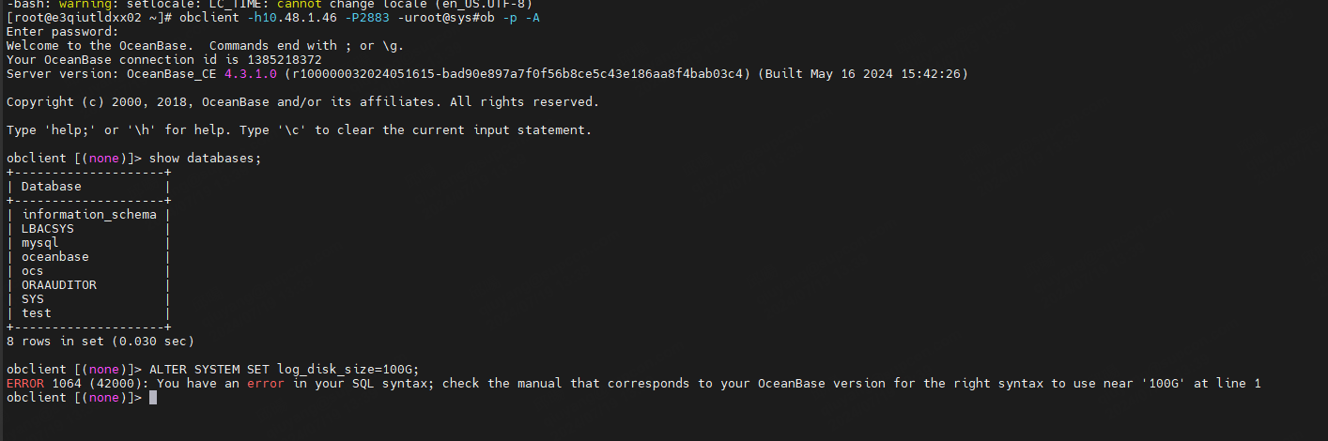Click the OceanBase_CE server version line

point(486,73)
